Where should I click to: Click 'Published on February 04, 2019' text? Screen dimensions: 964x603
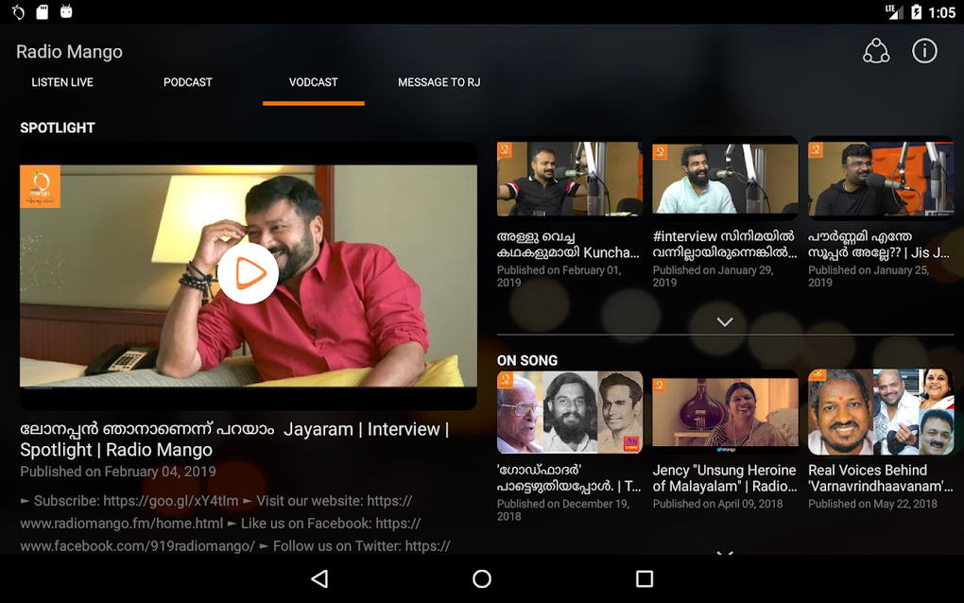118,472
